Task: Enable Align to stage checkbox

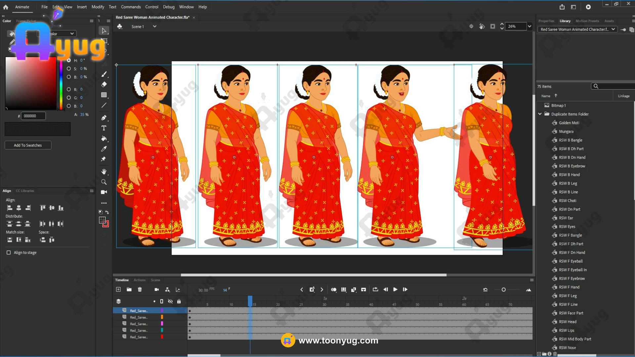Action: point(9,253)
